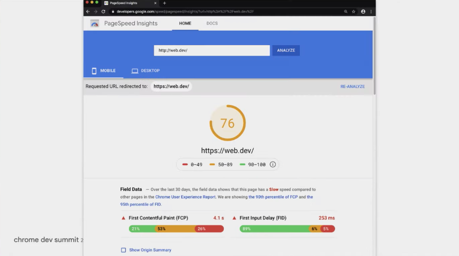
Task: Open the Chrome profile account icon
Action: 363,12
